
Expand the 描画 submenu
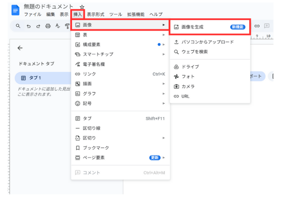120,84
